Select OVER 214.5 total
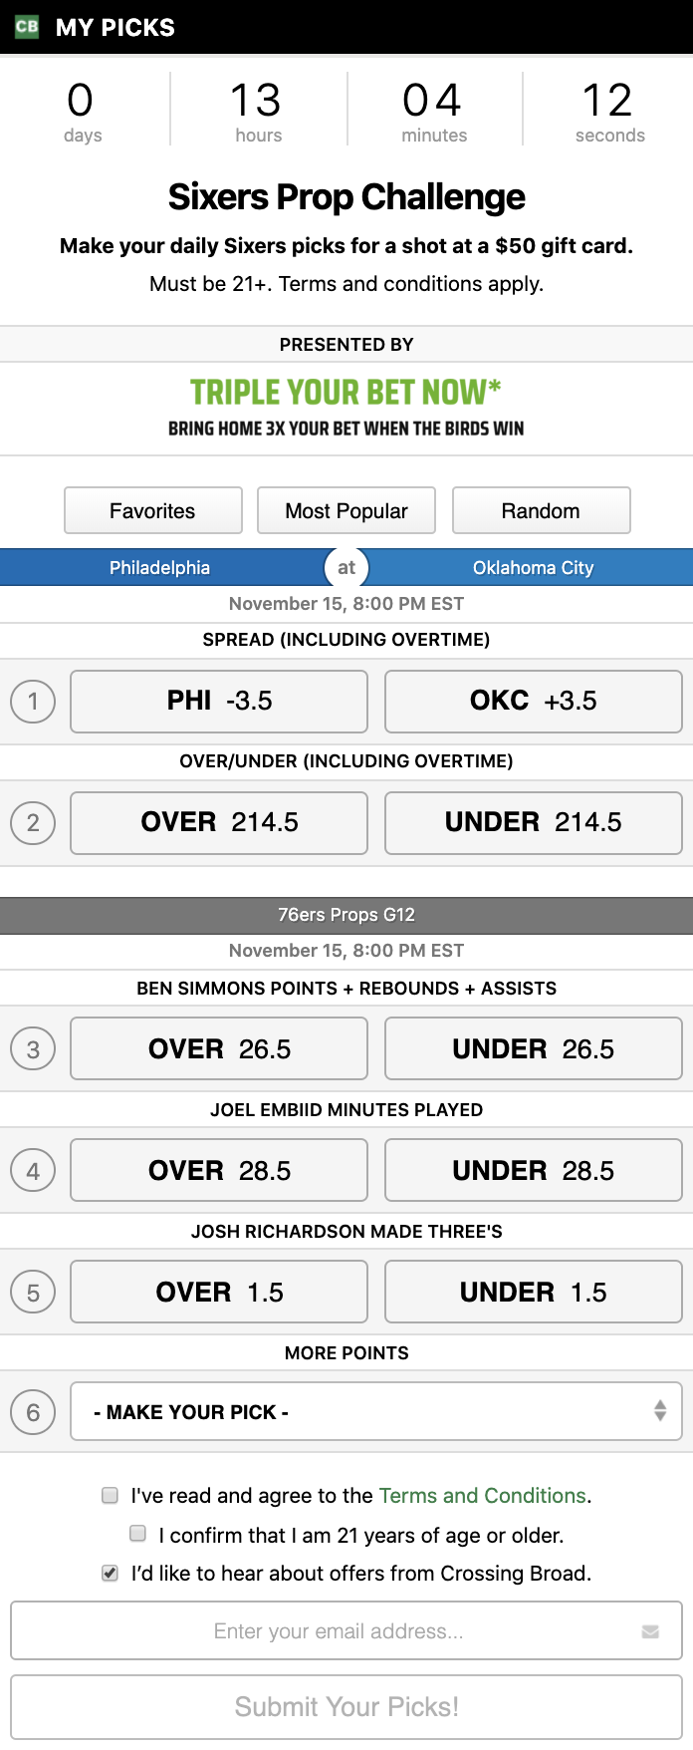 coord(219,823)
